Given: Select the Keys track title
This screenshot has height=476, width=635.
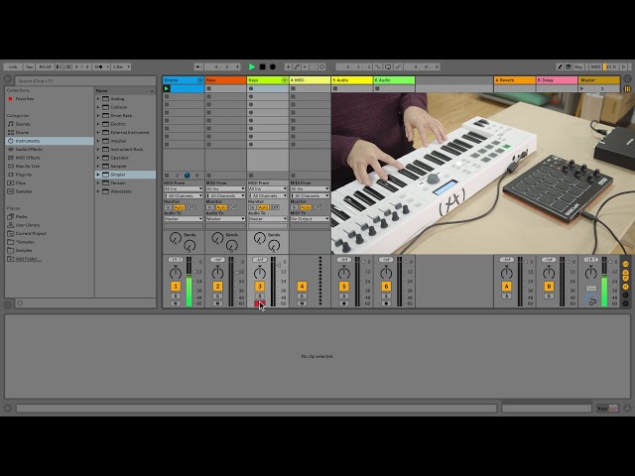Looking at the screenshot, I should (x=268, y=80).
